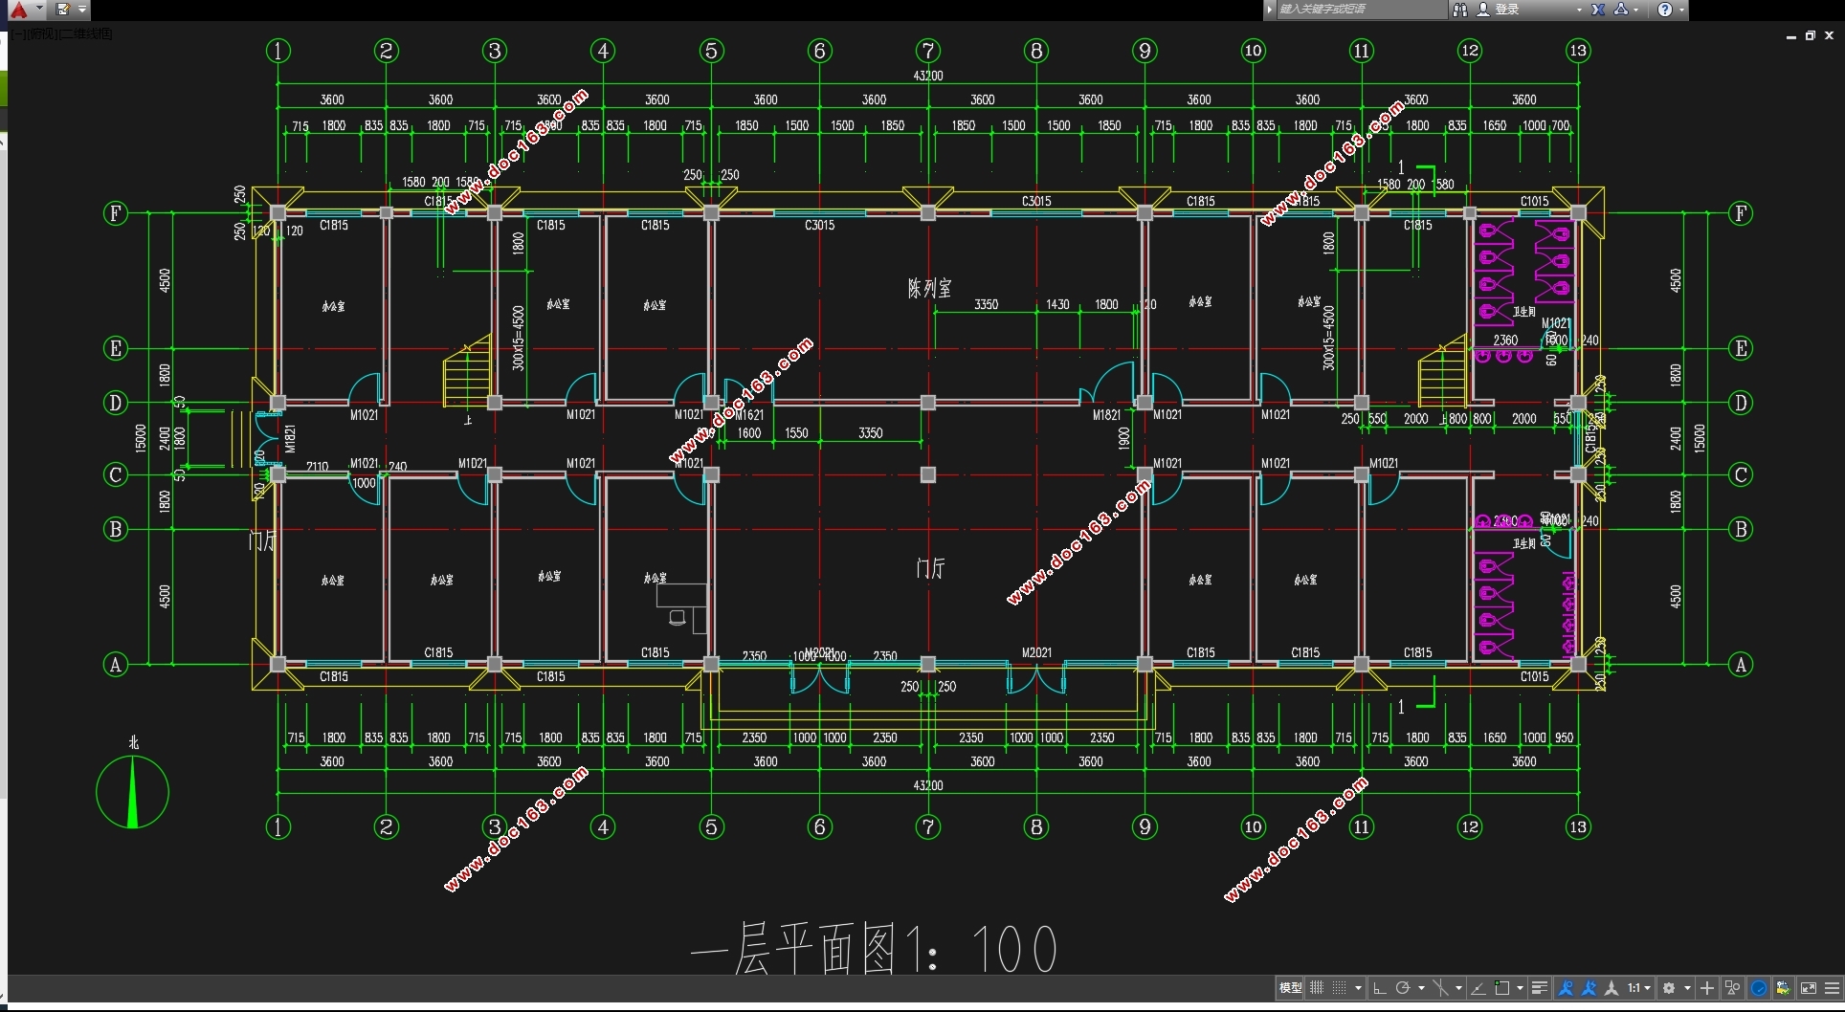
Task: Click the isolate objects shapes icon
Action: coord(1732,988)
